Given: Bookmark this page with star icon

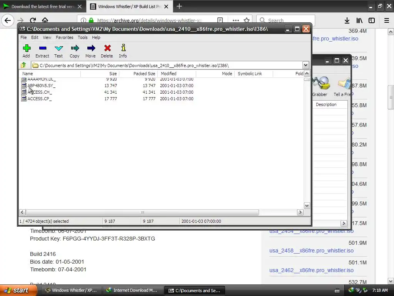Looking at the screenshot, I should [247, 20].
